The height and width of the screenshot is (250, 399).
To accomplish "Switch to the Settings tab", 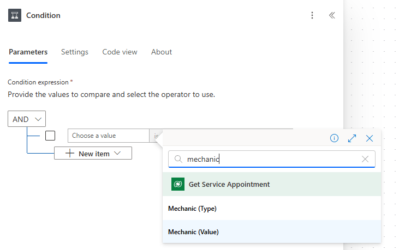I will pos(74,52).
